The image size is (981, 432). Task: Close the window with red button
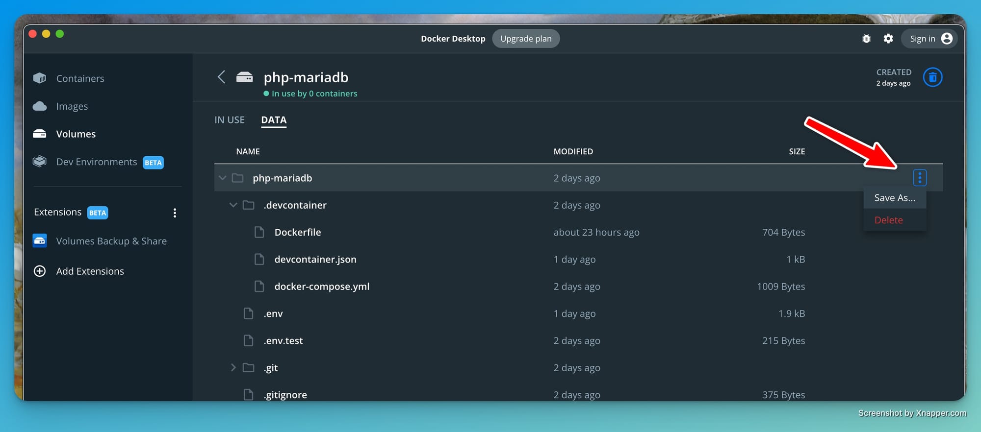(x=33, y=34)
